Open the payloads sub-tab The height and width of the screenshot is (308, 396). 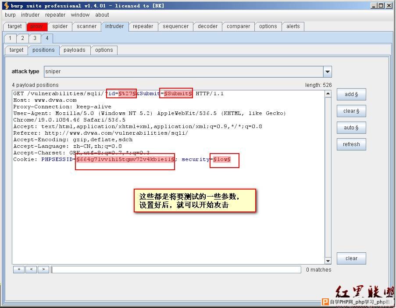coord(75,50)
